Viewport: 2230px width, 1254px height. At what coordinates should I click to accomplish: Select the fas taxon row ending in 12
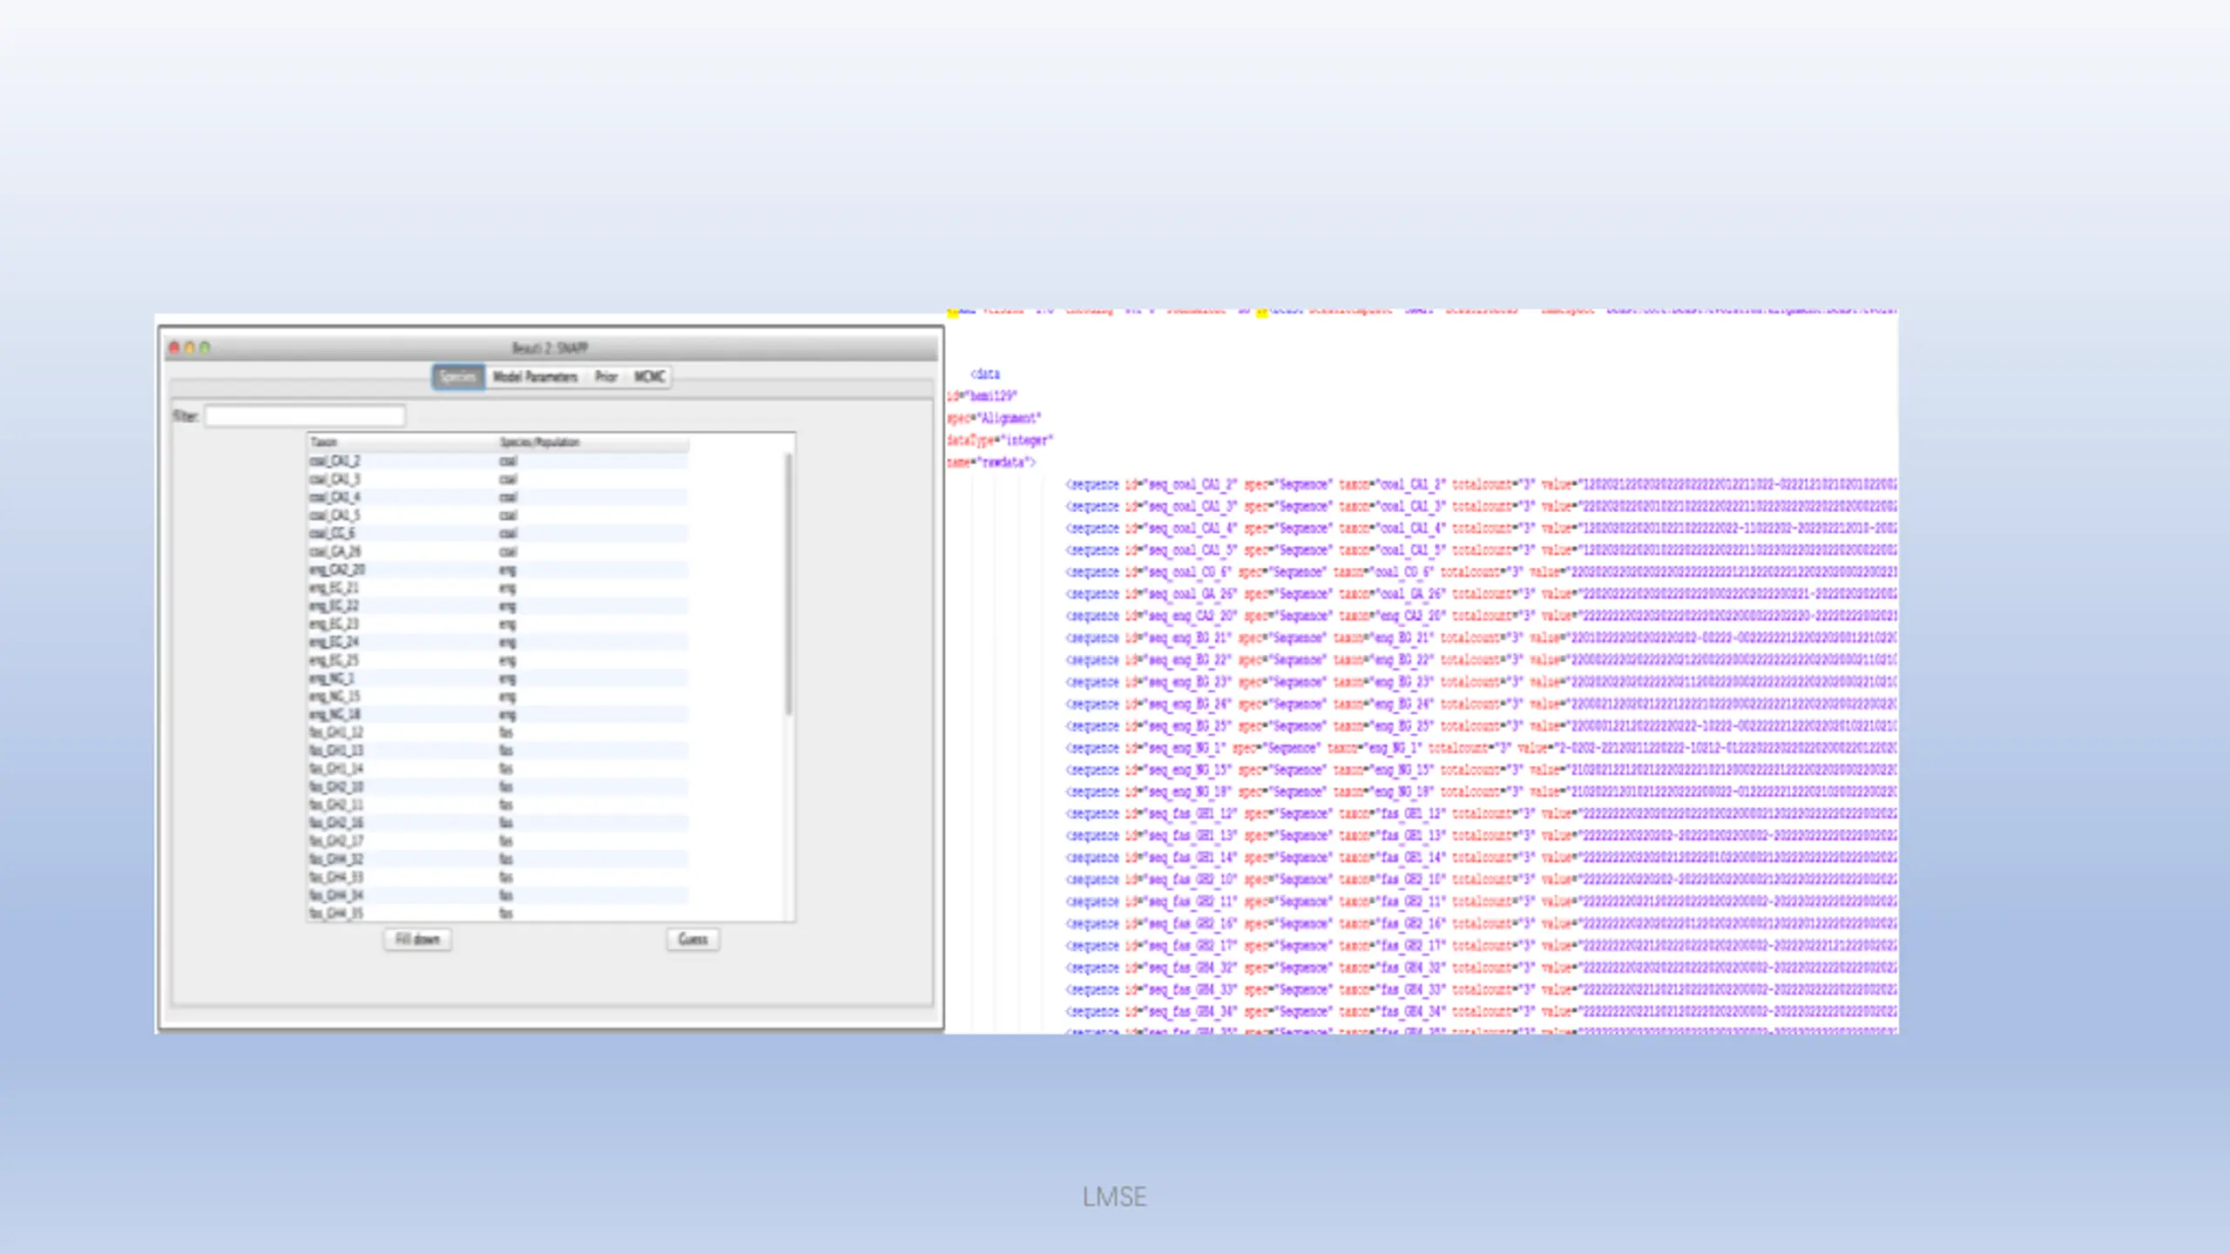498,732
